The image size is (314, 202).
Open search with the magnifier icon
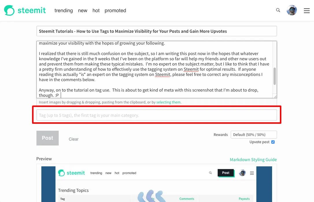[x=278, y=10]
